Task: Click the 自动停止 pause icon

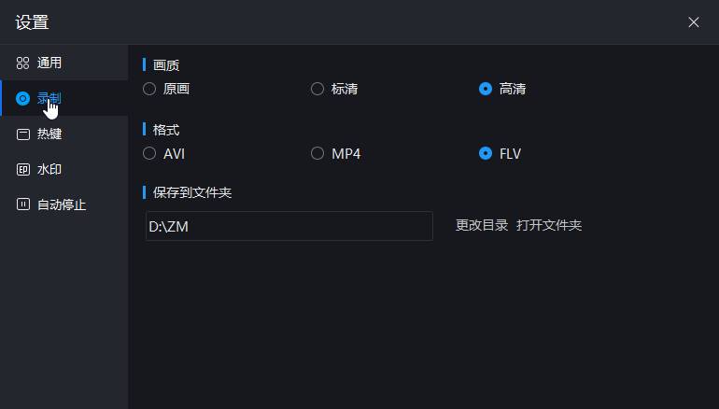Action: pyautogui.click(x=23, y=204)
